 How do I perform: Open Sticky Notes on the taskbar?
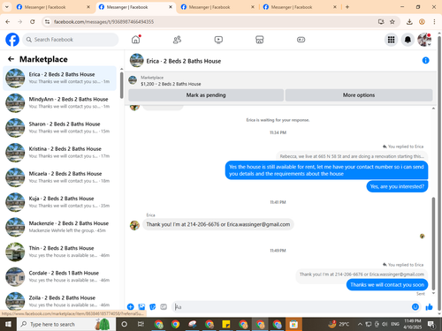pos(226,324)
